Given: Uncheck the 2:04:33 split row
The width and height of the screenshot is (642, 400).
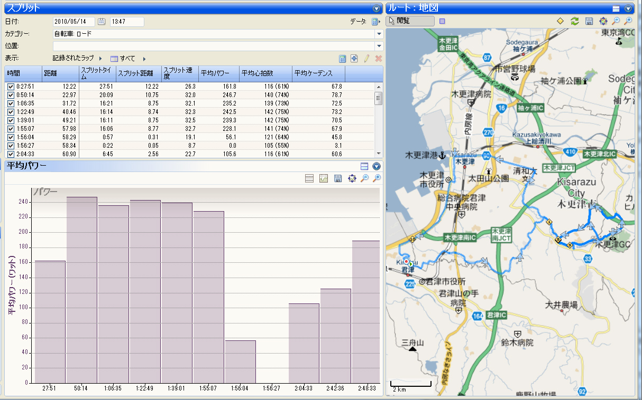Looking at the screenshot, I should tap(11, 154).
